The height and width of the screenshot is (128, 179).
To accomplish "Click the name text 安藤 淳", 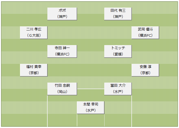I will pos(145,67).
